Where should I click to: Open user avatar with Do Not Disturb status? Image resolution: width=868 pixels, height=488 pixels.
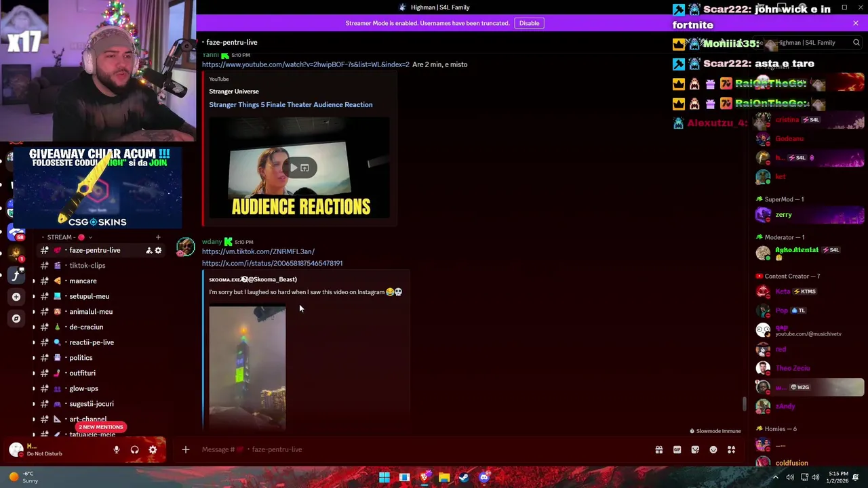(16, 449)
